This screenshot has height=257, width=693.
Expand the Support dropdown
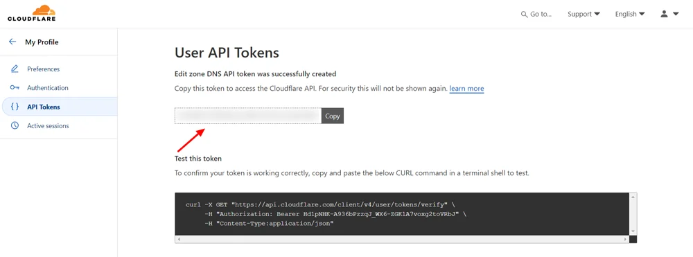[584, 14]
